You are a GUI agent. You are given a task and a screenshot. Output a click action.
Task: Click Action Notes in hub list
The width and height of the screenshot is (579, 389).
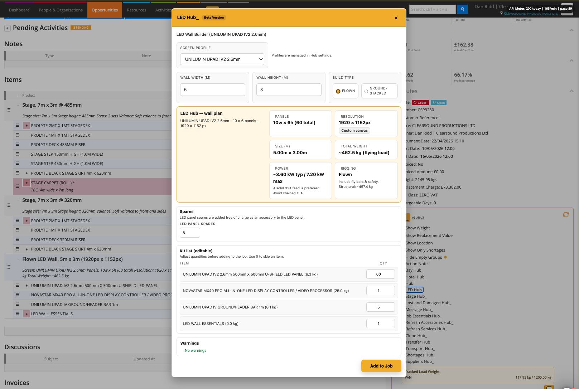coord(417,264)
